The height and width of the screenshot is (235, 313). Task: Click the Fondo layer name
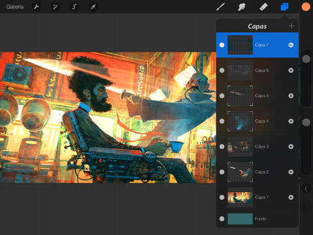(260, 219)
